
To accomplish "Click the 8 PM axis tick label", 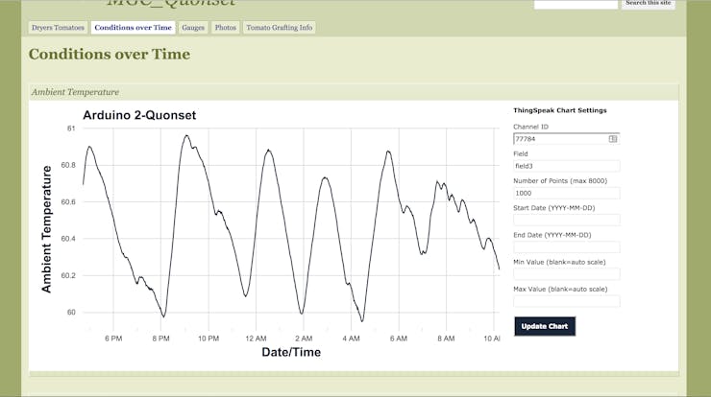I will [x=161, y=339].
